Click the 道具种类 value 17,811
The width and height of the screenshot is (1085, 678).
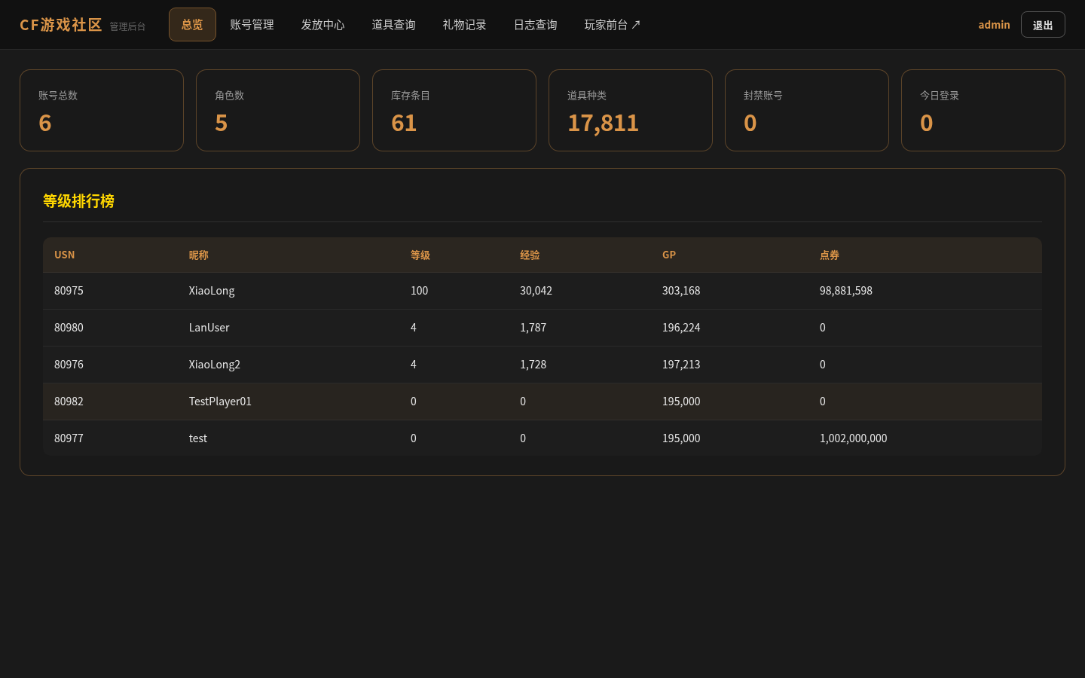point(603,123)
